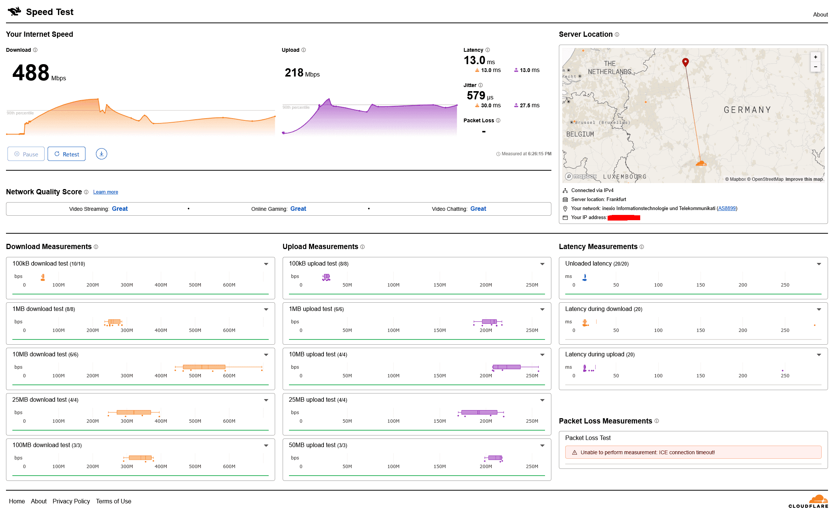Image resolution: width=834 pixels, height=515 pixels.
Task: Click the Network Quality Score info icon
Action: click(86, 192)
